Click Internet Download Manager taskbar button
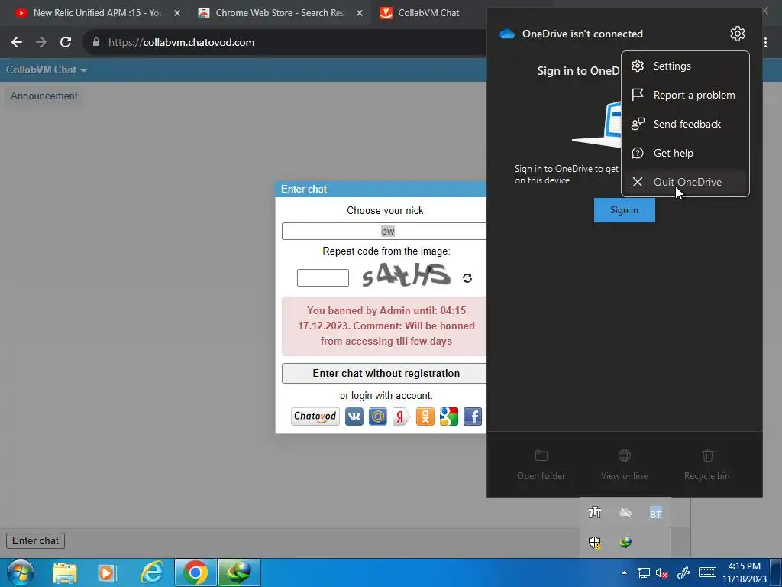The height and width of the screenshot is (587, 782). coord(239,572)
